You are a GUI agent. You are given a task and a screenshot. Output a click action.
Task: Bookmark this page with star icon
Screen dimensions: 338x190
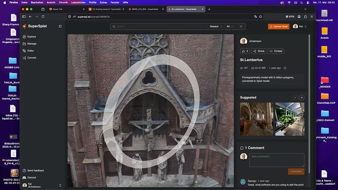261,17
